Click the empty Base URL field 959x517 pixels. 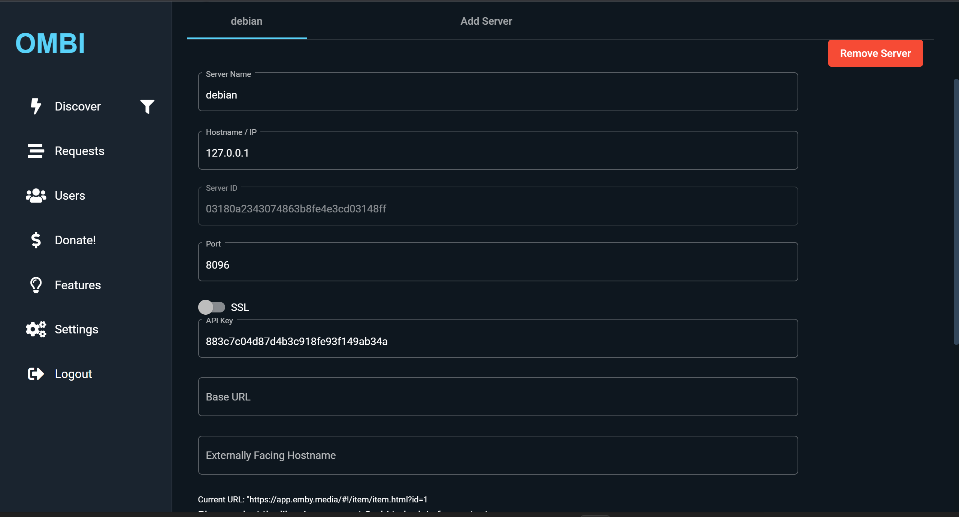pyautogui.click(x=497, y=397)
